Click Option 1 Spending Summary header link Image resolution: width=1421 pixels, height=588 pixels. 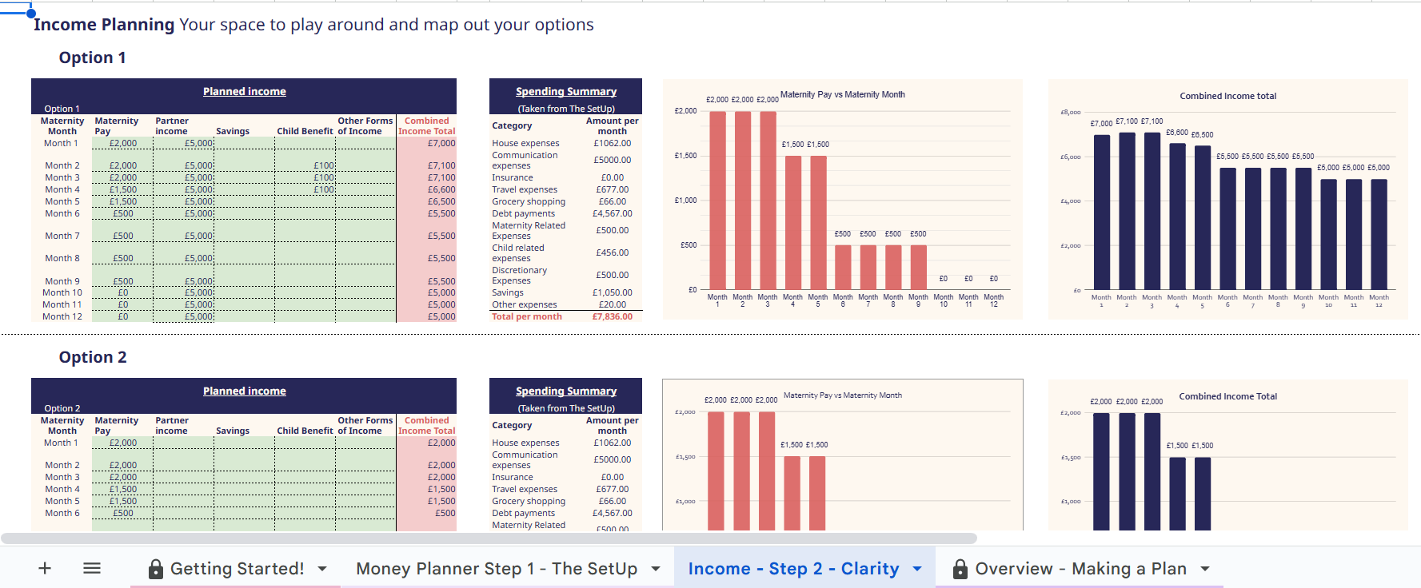click(566, 92)
